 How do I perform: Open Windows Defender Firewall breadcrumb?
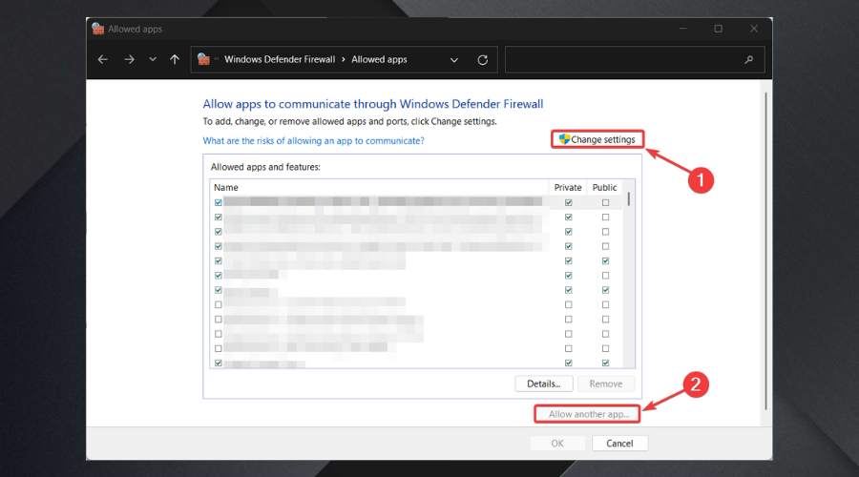pyautogui.click(x=280, y=59)
